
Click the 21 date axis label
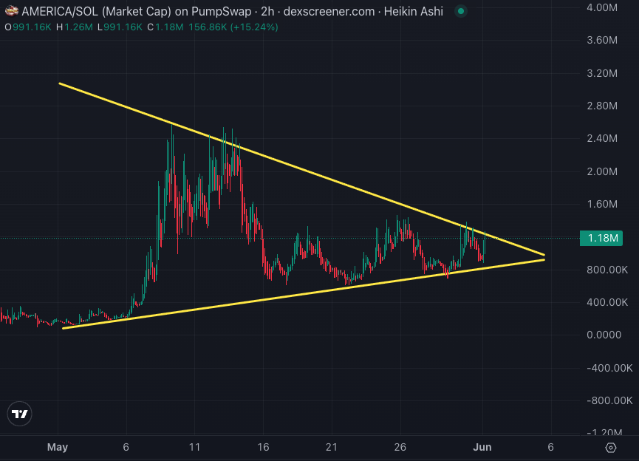(332, 447)
